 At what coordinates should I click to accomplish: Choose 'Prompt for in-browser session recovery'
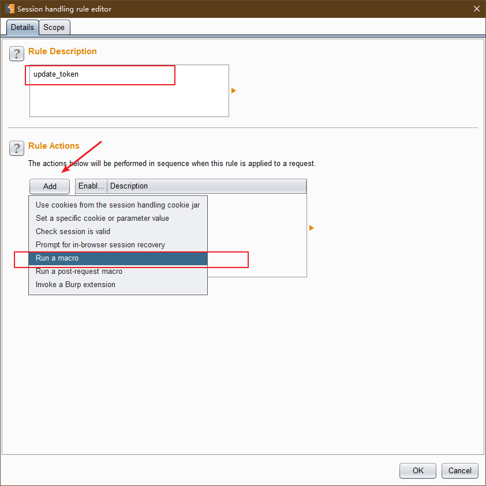(x=100, y=244)
